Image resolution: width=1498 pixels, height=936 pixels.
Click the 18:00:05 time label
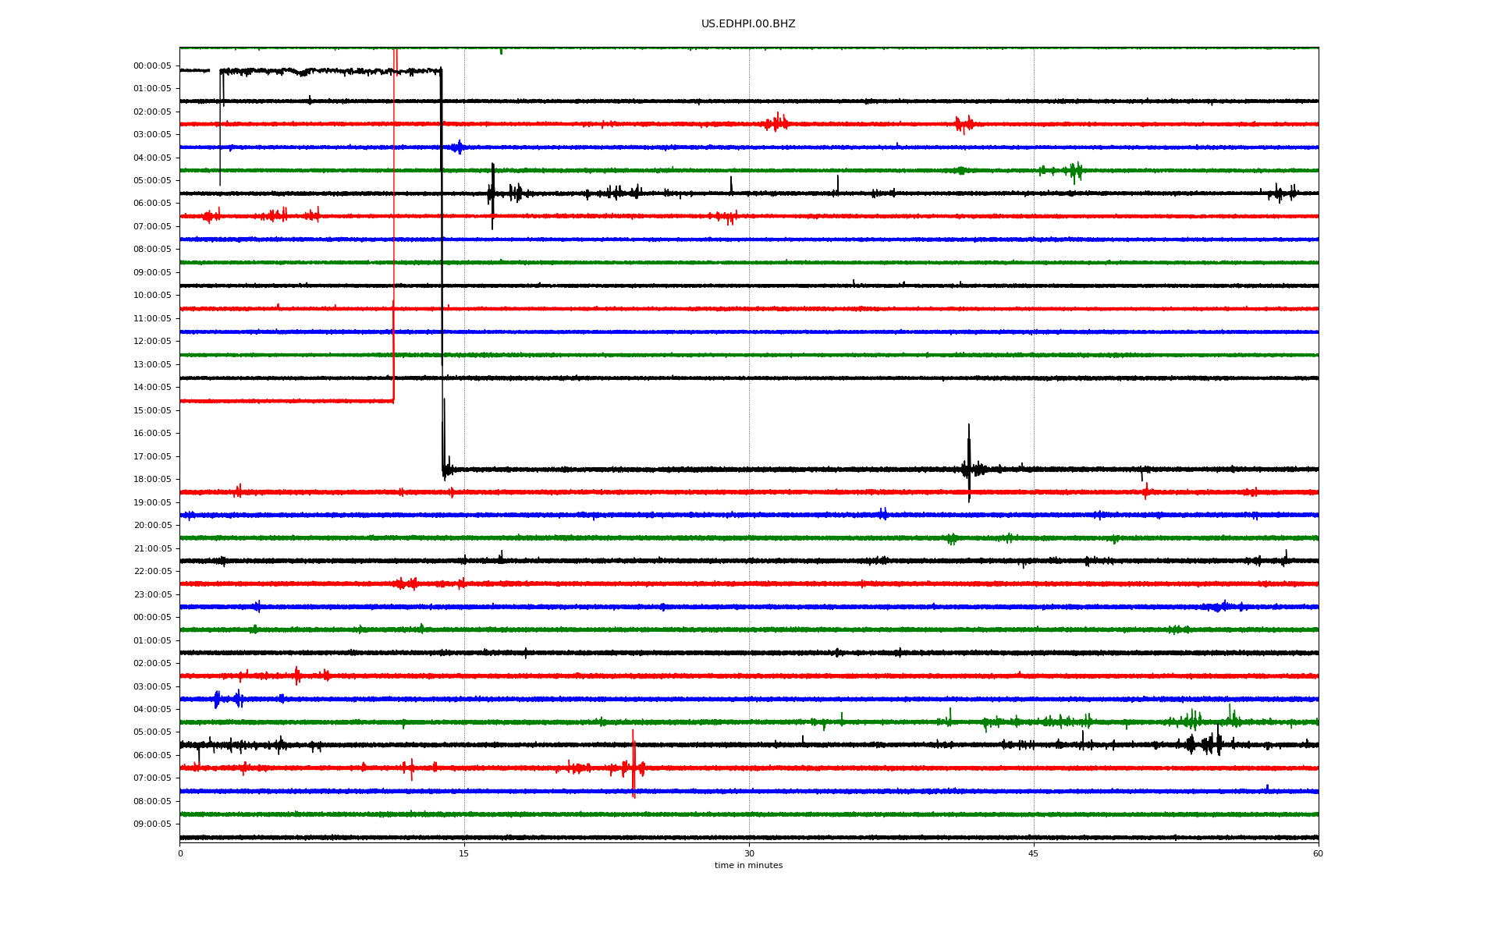coord(152,480)
